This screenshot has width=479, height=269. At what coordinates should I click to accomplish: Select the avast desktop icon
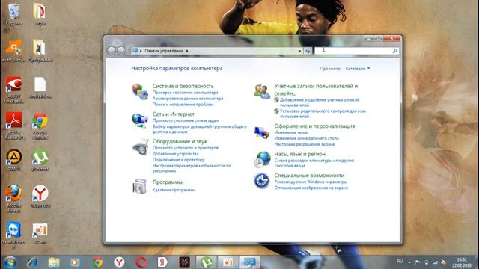point(13,50)
